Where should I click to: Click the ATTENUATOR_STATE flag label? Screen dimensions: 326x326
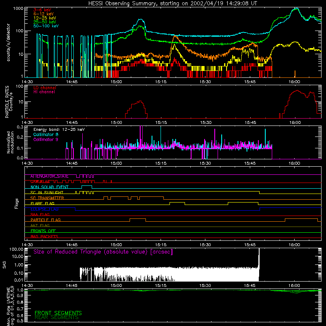(49, 176)
